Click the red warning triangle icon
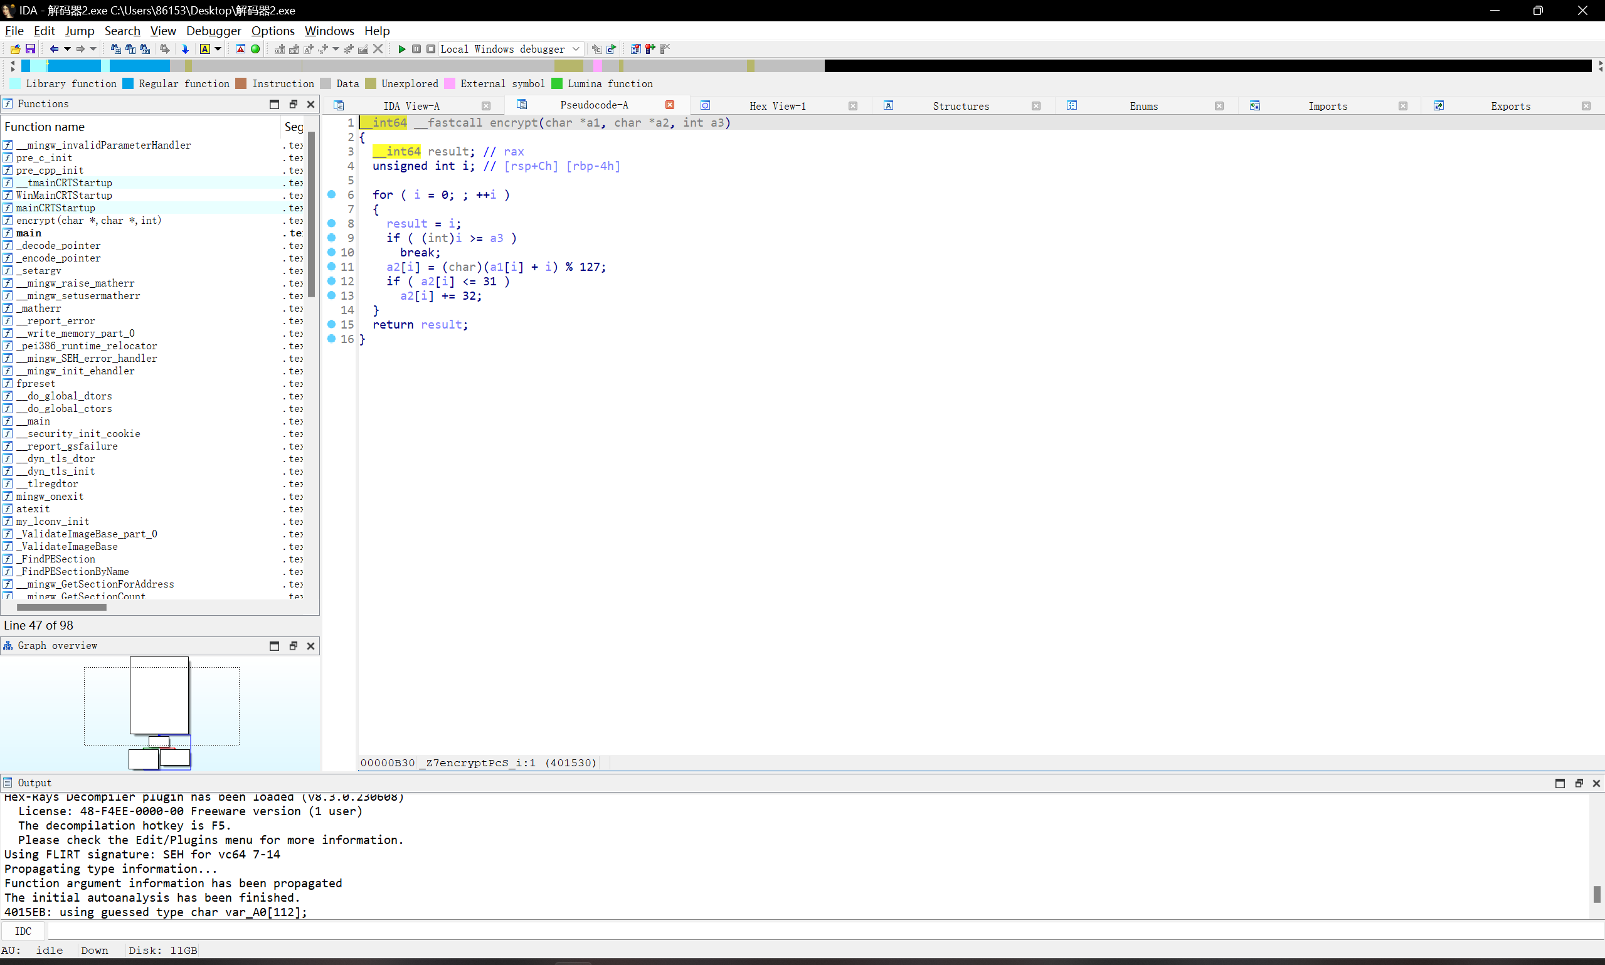Image resolution: width=1605 pixels, height=965 pixels. tap(240, 49)
